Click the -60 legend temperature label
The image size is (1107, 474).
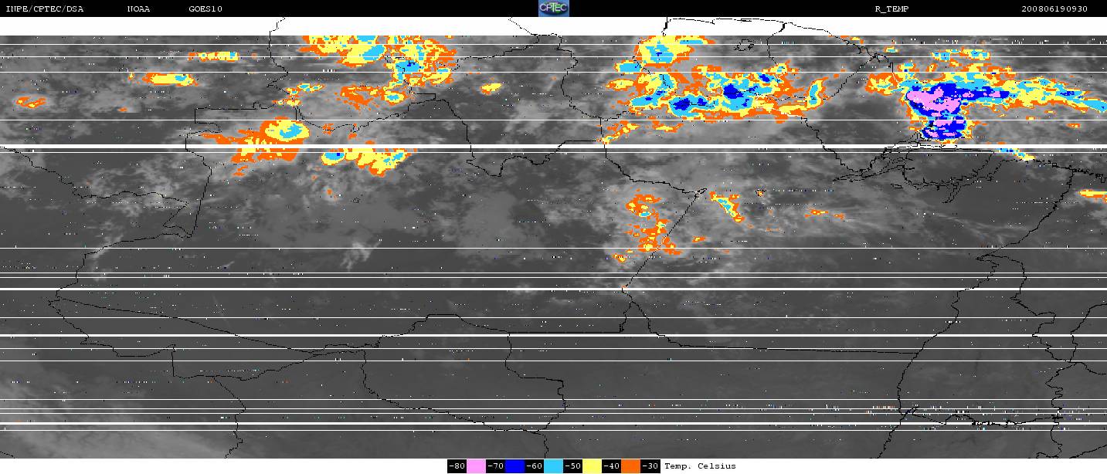(535, 466)
